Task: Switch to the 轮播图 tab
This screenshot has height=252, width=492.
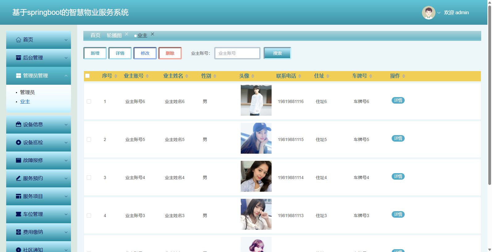Action: (114, 36)
